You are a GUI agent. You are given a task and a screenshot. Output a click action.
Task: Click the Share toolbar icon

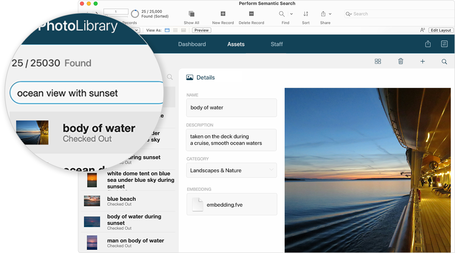tap(323, 14)
